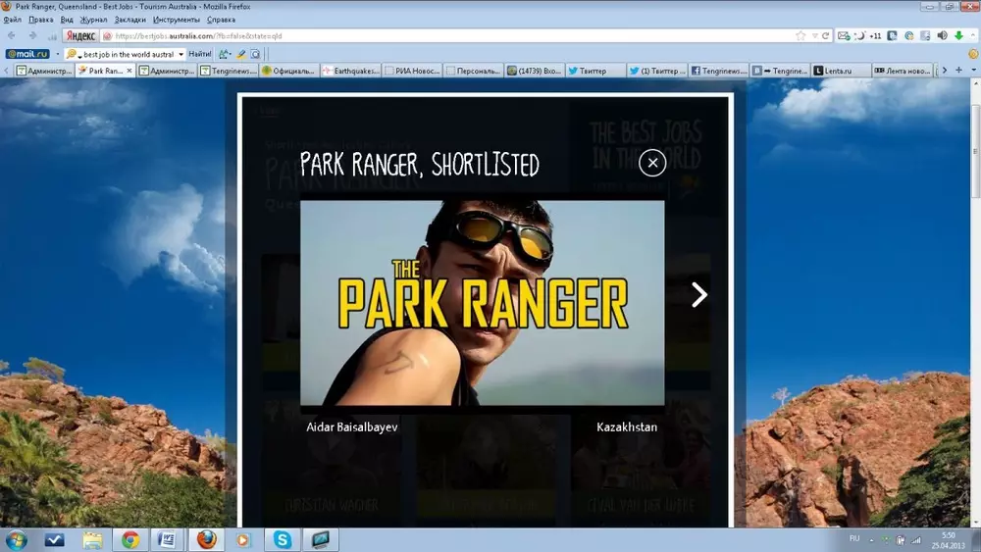Open the list all tabs dropdown
Screen dimensions: 981x552
coord(972,71)
